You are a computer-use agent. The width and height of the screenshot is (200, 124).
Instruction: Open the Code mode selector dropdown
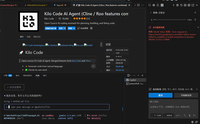pyautogui.click(x=156, y=115)
